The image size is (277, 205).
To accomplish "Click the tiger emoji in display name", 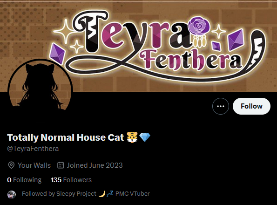I will 132,137.
